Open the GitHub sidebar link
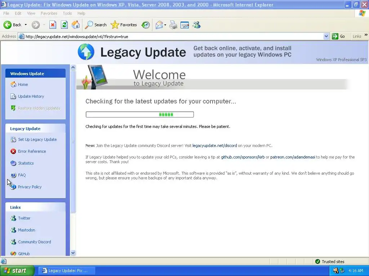 tap(24, 254)
